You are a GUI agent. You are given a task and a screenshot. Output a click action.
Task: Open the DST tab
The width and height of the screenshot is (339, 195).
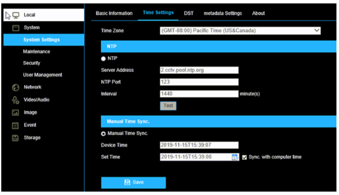(x=189, y=13)
